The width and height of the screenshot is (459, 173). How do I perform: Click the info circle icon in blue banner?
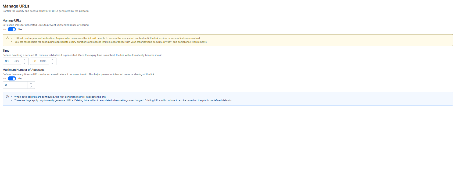[7, 97]
